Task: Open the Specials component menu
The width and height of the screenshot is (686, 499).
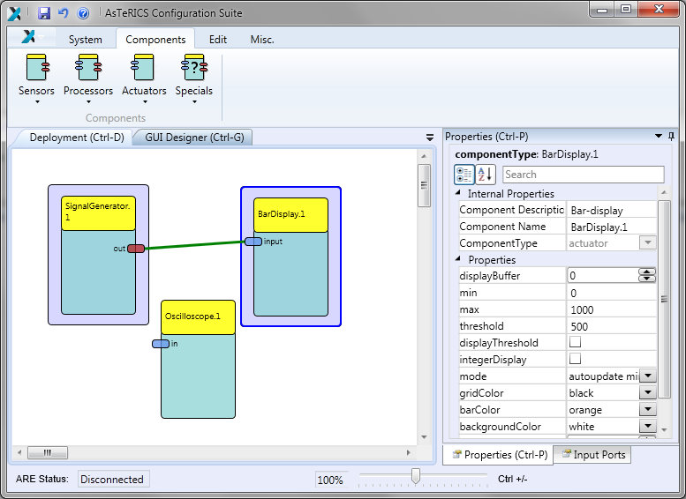Action: coord(194,78)
